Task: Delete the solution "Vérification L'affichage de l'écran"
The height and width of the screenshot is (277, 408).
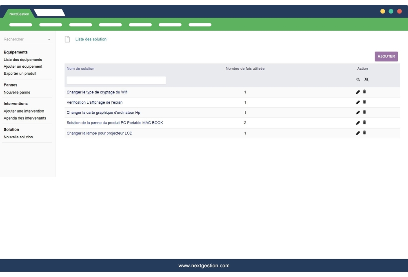Action: pyautogui.click(x=364, y=102)
